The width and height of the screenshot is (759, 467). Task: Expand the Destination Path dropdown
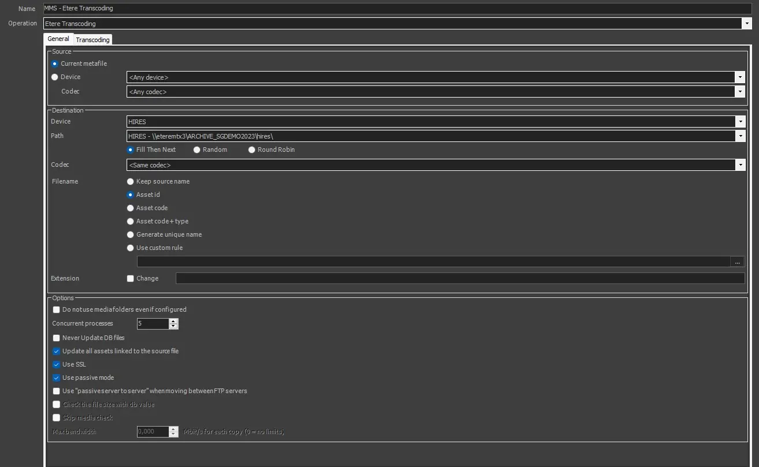point(740,136)
